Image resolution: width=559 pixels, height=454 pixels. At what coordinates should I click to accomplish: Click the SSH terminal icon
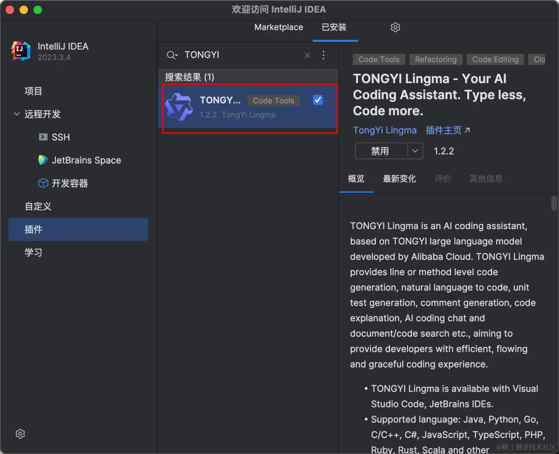point(43,137)
